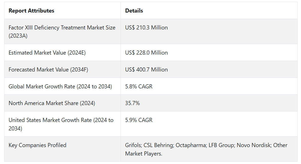Screen dimensions: 301x164
Task: Select the Forecasted Market Value (2034F) cell
Action: click(48, 70)
